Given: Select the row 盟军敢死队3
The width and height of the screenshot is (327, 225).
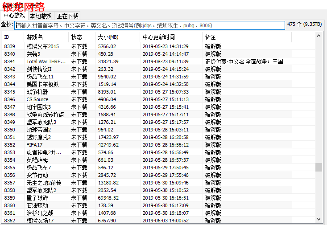Looking at the screenshot, I should coord(158,122).
